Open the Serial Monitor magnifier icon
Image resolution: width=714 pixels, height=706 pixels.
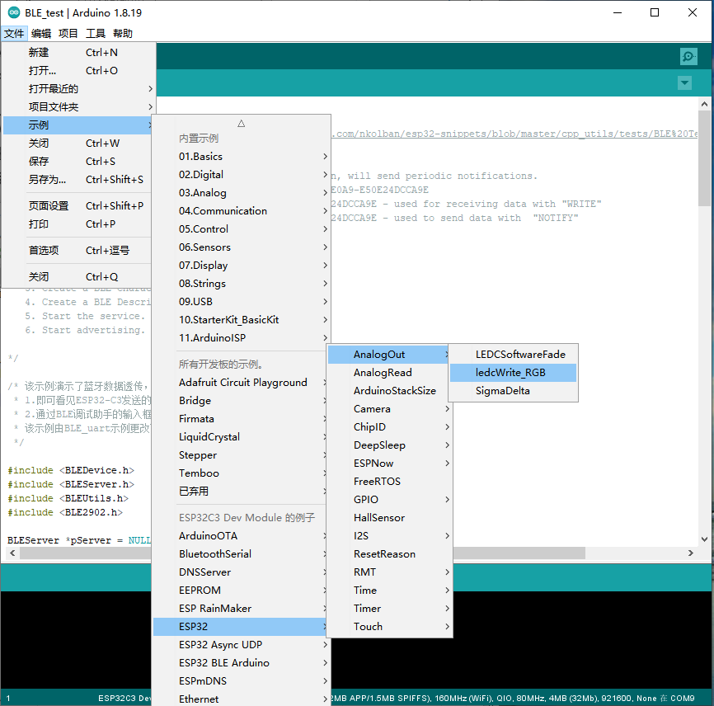pos(688,56)
